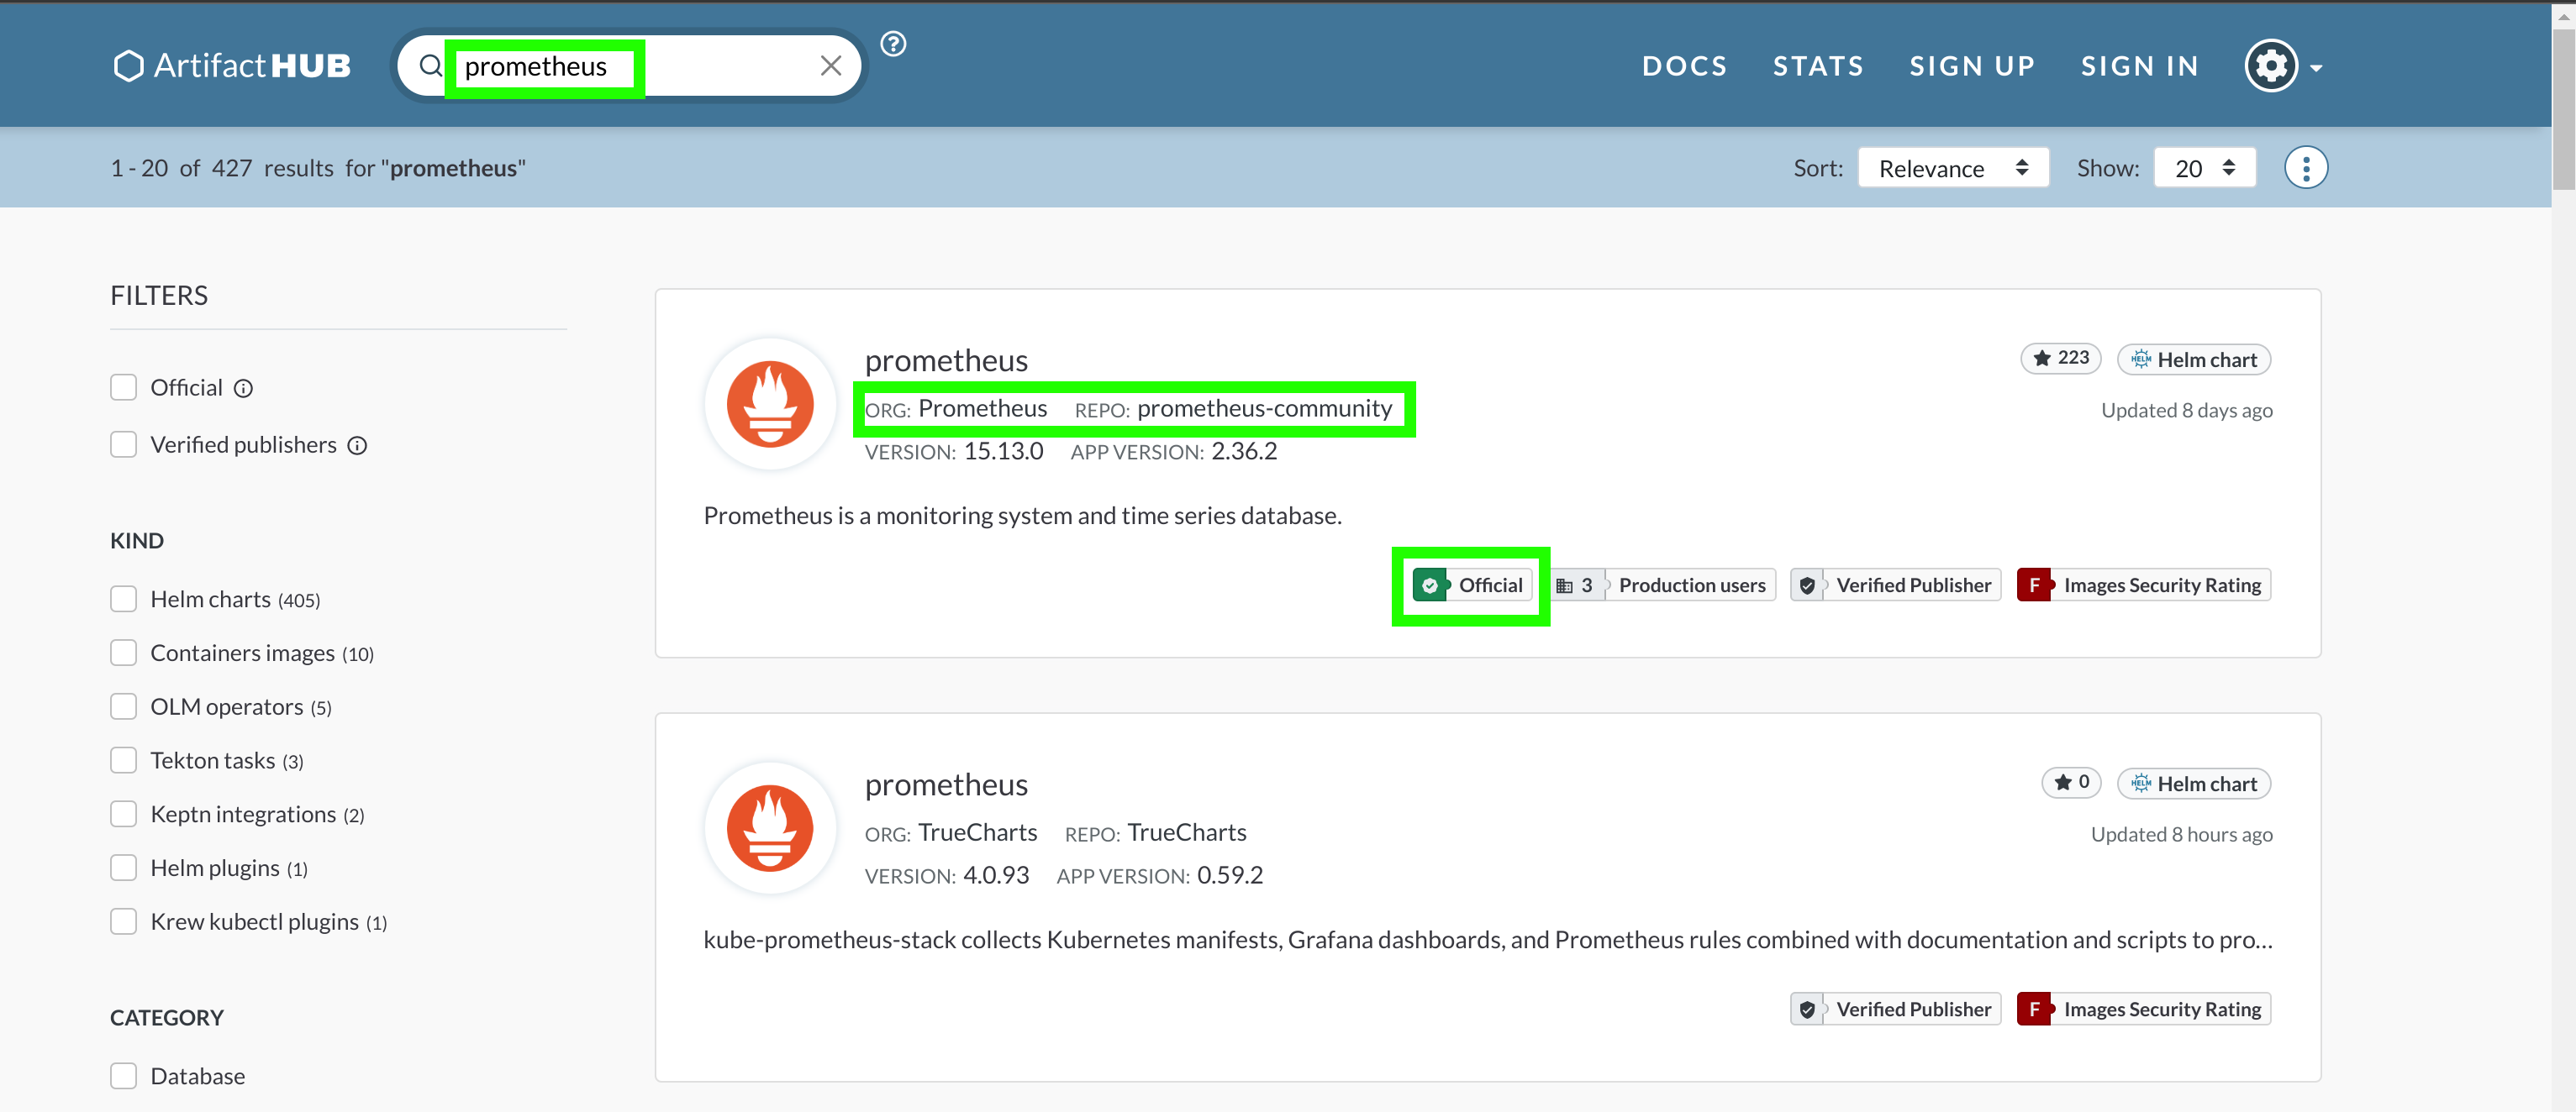Clear the search box with X icon
This screenshot has height=1112, width=2576.
[830, 66]
